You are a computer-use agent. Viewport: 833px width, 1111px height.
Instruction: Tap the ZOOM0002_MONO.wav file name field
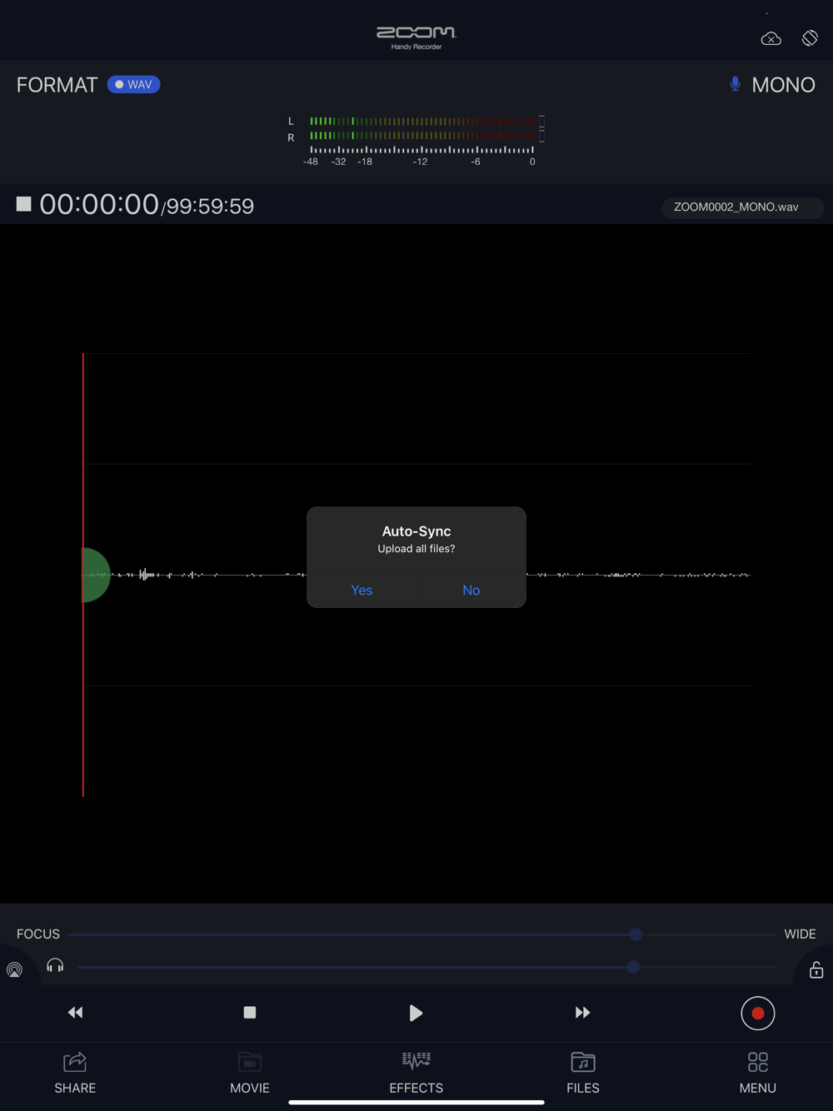click(743, 207)
